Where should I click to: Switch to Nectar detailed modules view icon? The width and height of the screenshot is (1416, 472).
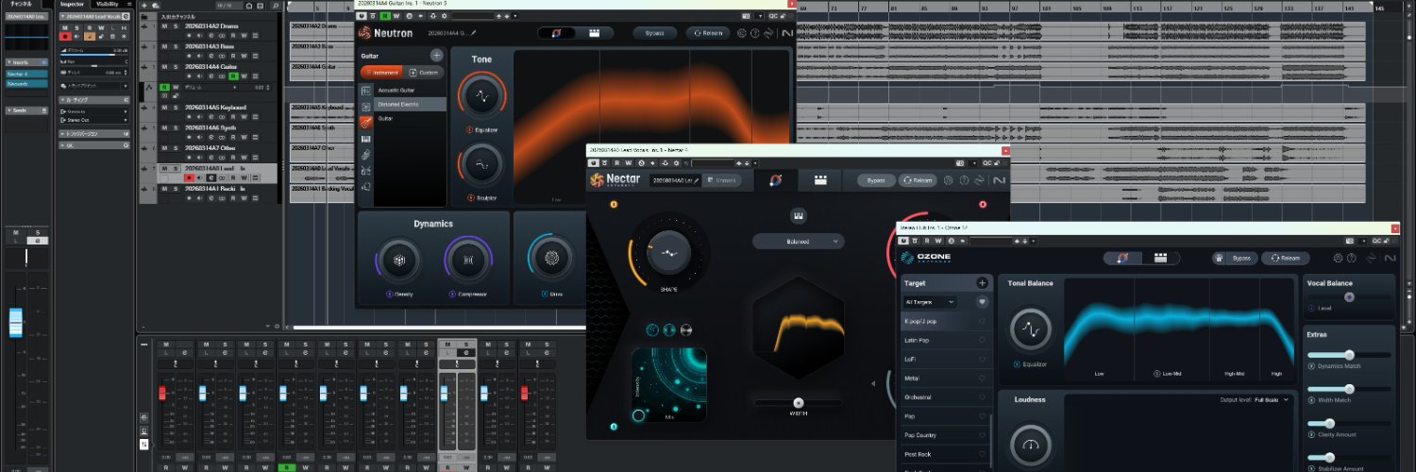(820, 179)
